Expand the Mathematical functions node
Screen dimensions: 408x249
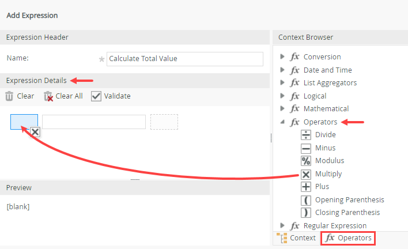point(282,109)
